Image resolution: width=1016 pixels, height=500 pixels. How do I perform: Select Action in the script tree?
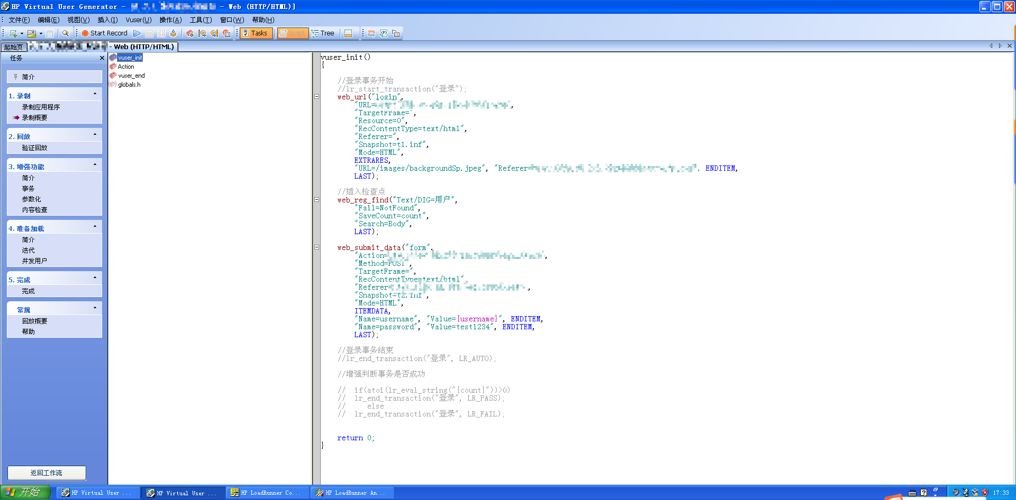tap(126, 67)
